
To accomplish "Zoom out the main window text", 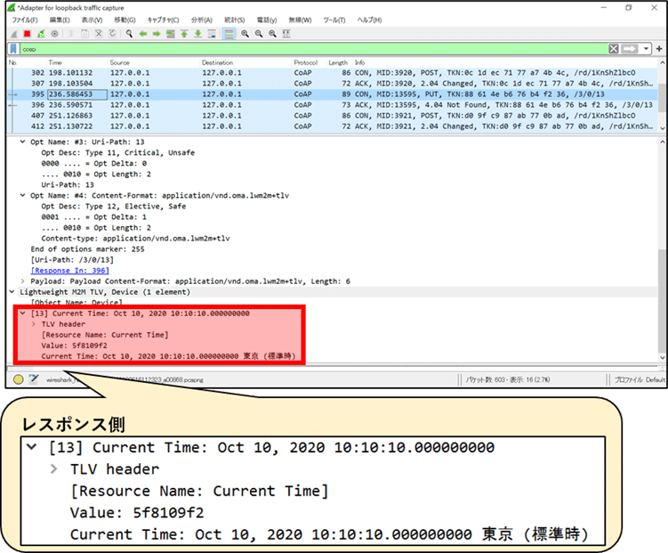I will tap(259, 34).
